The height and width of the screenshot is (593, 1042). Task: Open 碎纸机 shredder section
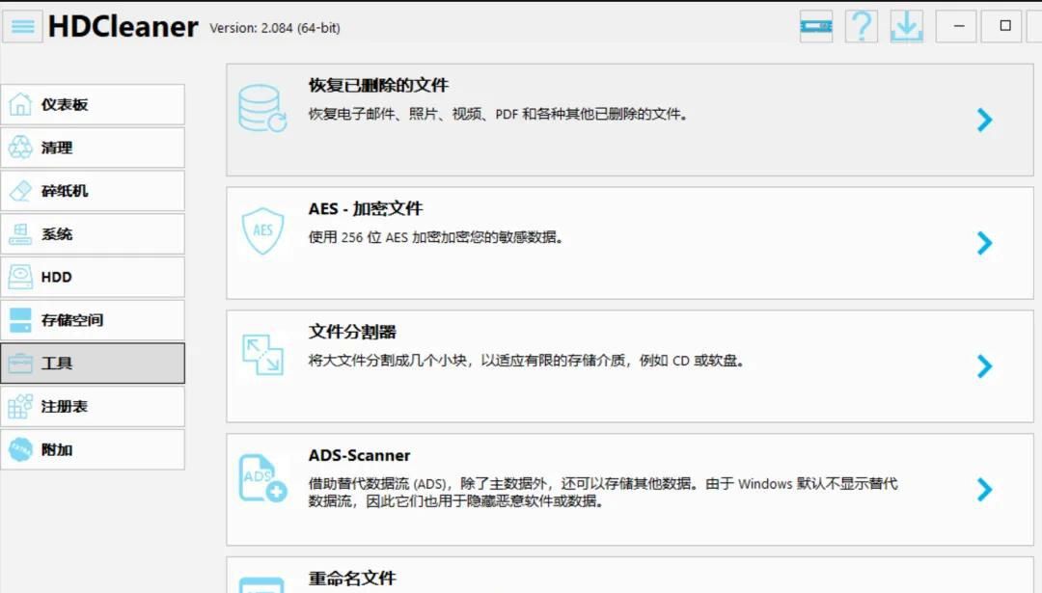[x=93, y=191]
